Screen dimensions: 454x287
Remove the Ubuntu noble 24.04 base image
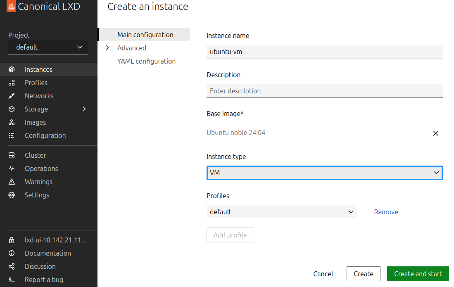tap(435, 133)
